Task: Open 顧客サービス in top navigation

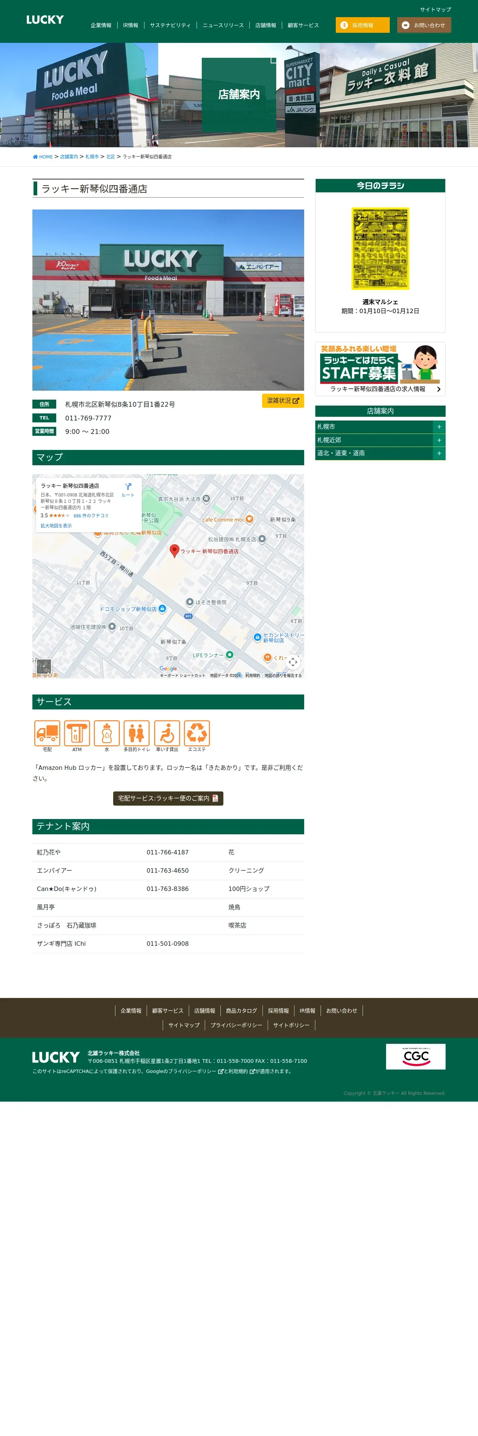Action: click(303, 25)
